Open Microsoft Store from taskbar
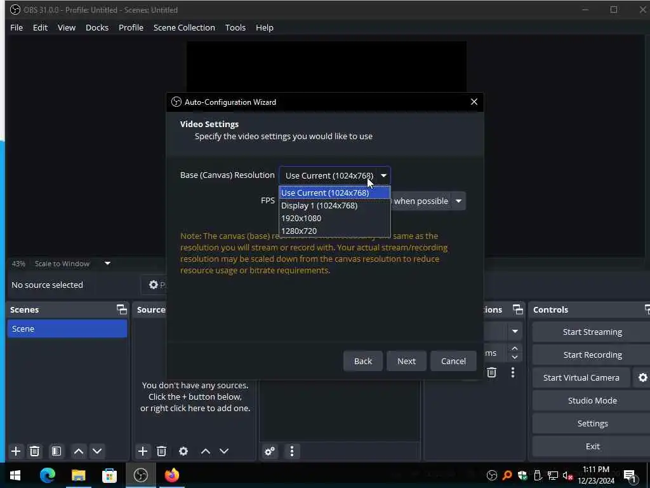 click(109, 475)
